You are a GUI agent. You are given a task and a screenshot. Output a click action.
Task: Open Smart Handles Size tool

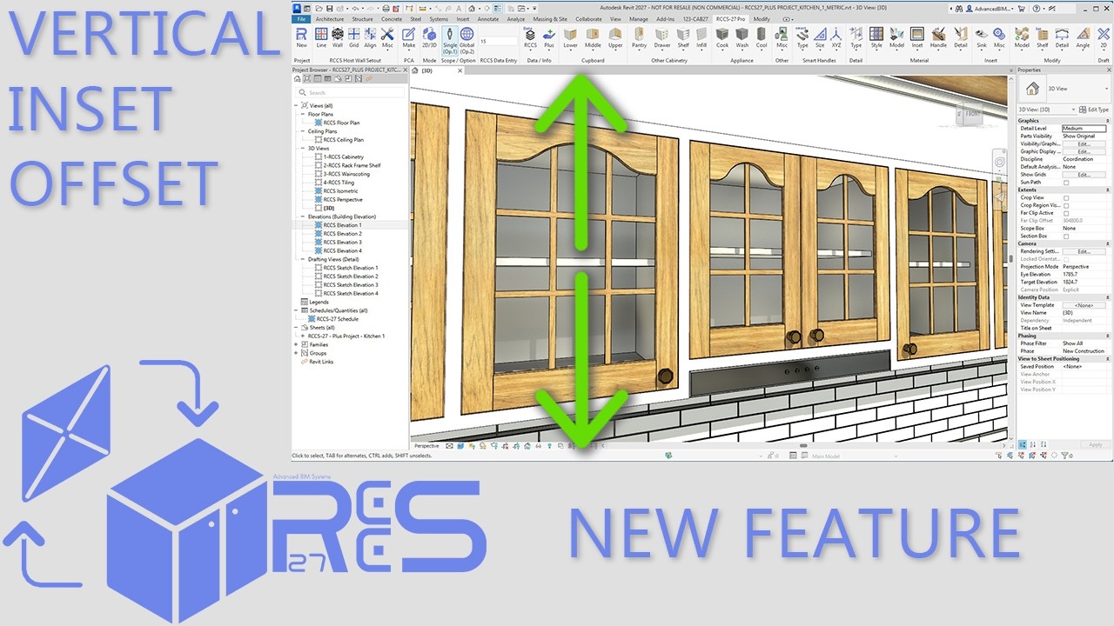point(820,37)
